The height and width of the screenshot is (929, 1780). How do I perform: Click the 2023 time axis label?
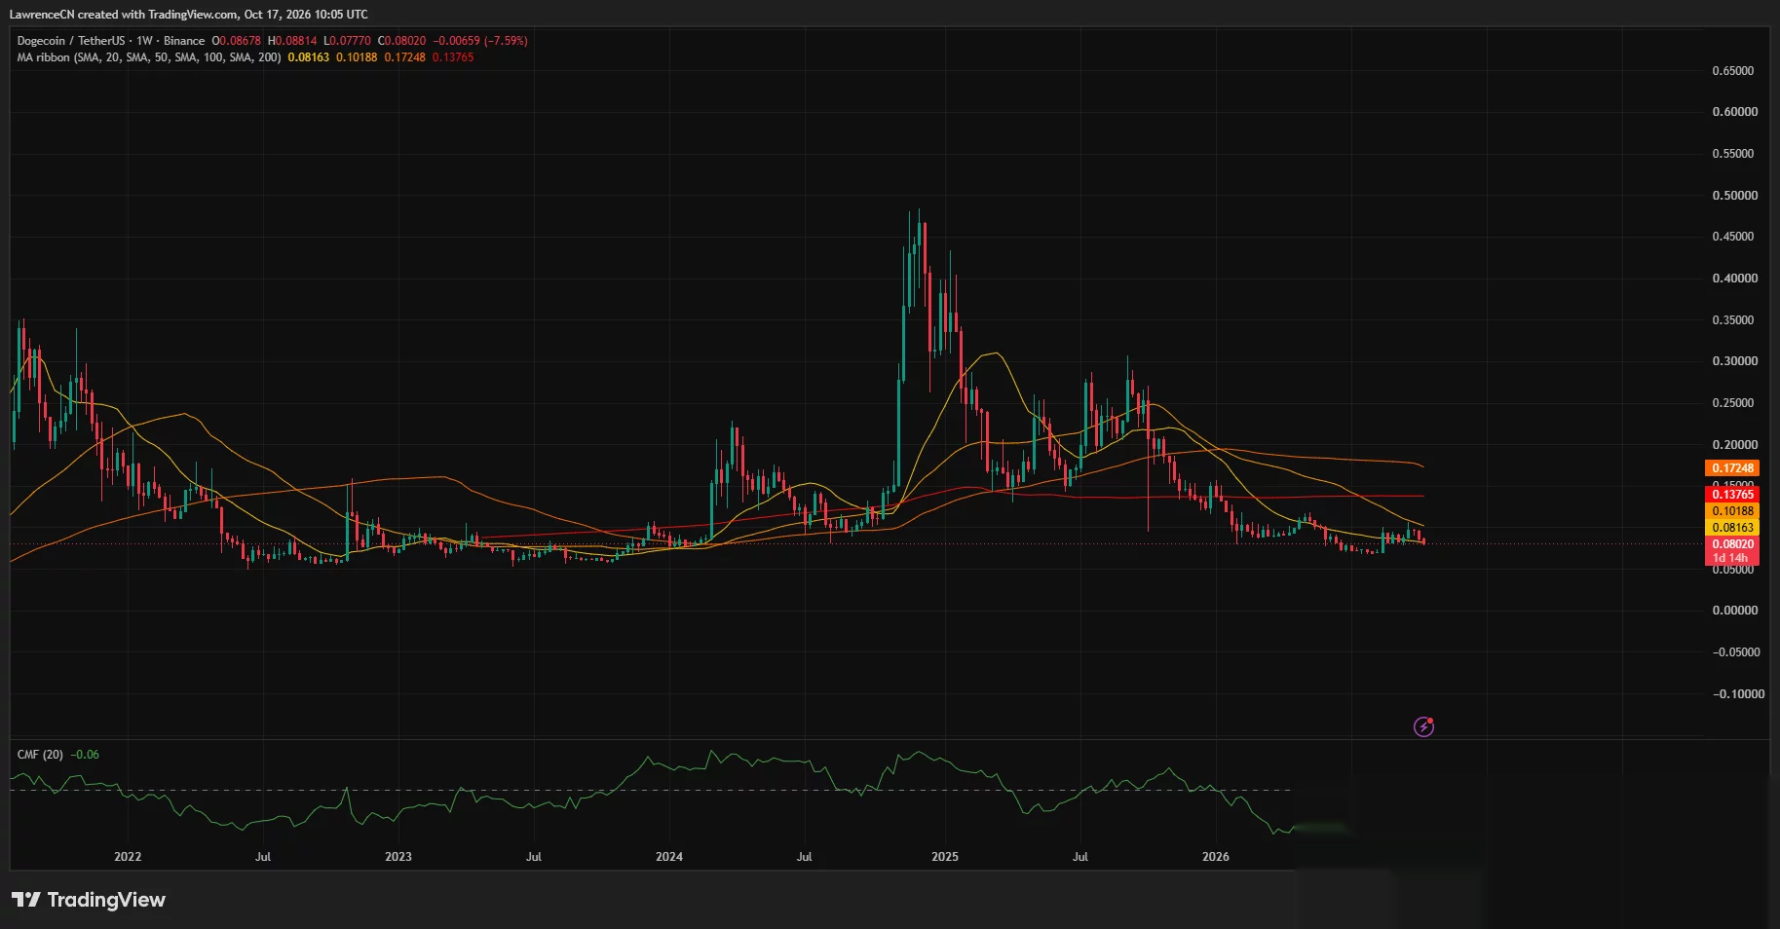click(x=398, y=857)
